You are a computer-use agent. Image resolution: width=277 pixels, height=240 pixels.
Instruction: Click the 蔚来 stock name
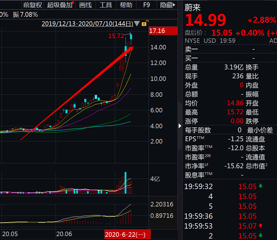[x=192, y=7]
